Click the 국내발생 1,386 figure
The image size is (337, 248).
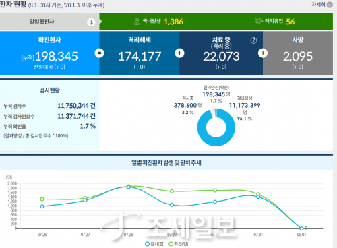(174, 22)
